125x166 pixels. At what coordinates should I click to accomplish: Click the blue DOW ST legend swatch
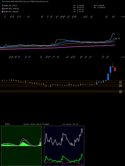tap(2, 6)
